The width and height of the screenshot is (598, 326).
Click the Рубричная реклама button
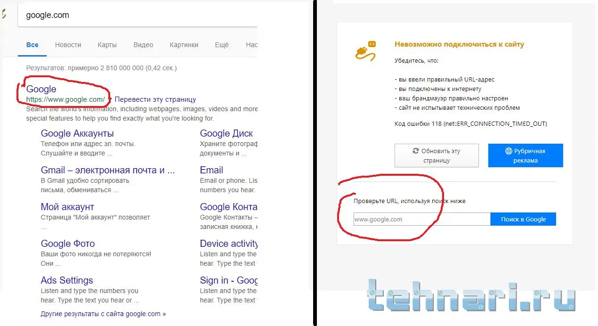coord(525,155)
